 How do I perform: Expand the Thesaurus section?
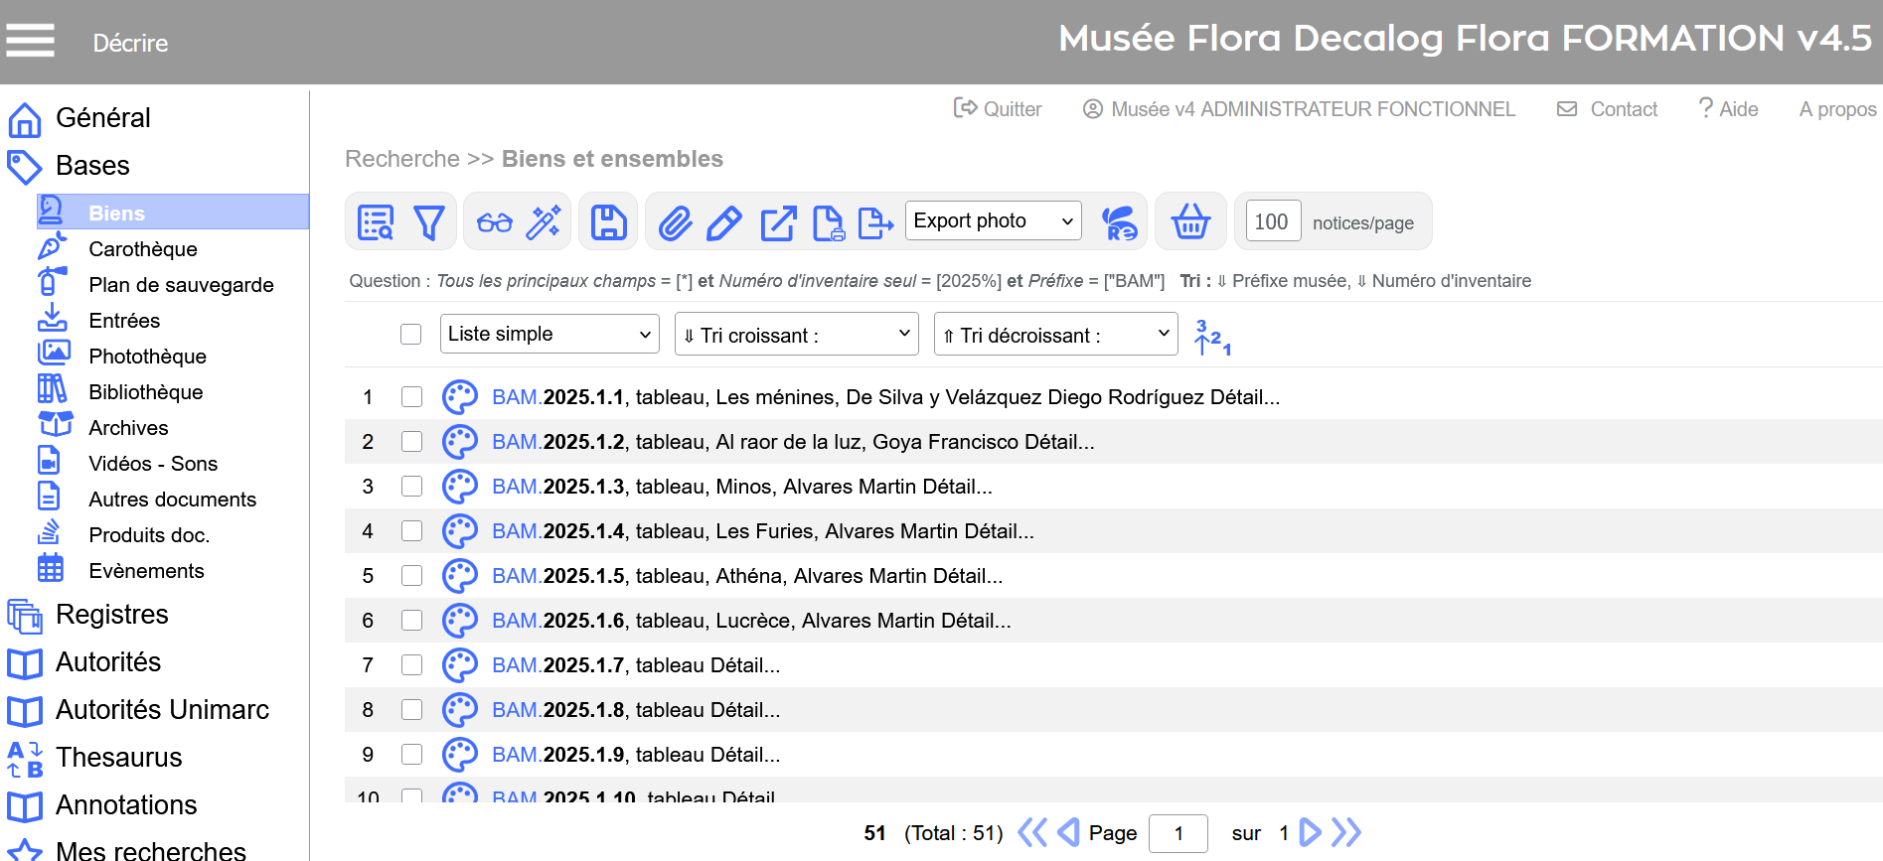(119, 758)
